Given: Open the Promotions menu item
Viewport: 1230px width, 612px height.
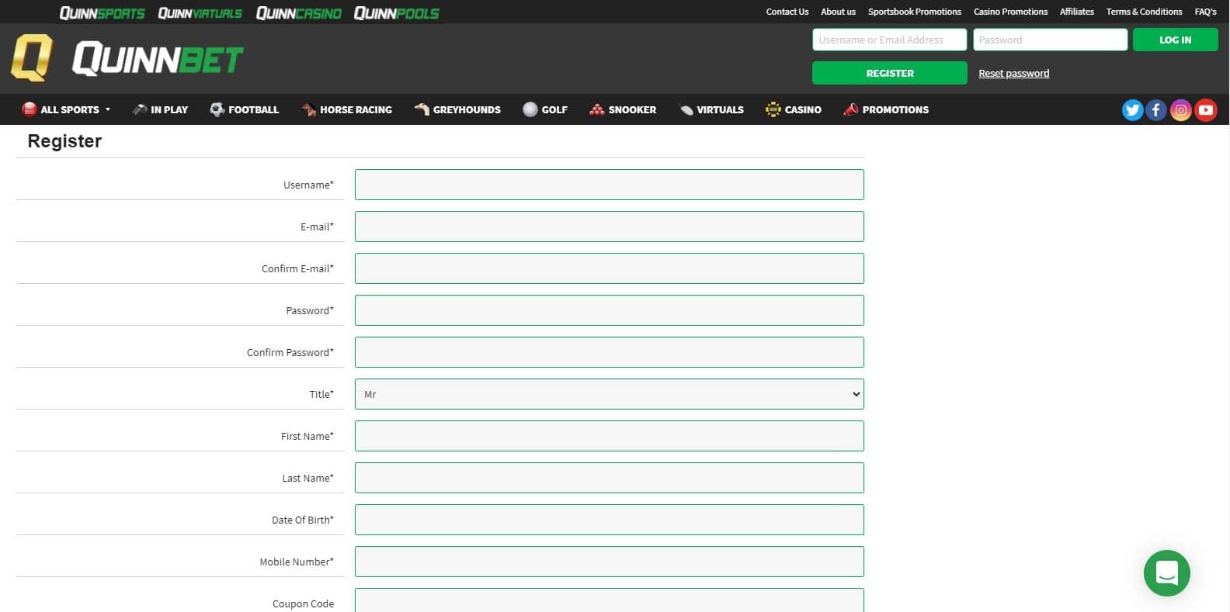Looking at the screenshot, I should pos(886,109).
